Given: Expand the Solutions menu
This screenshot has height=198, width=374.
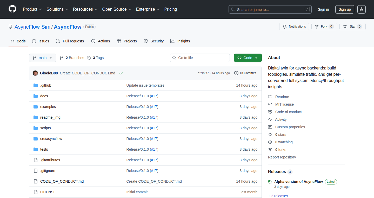Looking at the screenshot, I should point(57,9).
